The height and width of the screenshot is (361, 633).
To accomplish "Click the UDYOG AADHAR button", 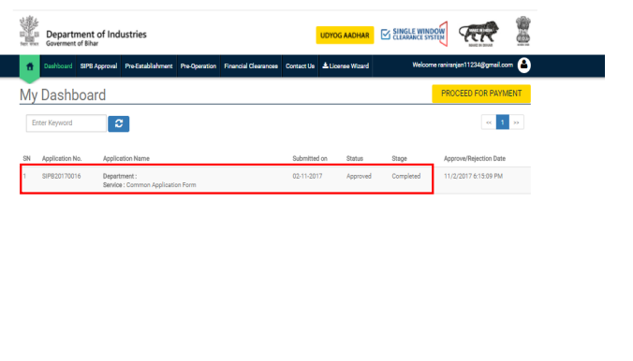I will click(x=345, y=36).
